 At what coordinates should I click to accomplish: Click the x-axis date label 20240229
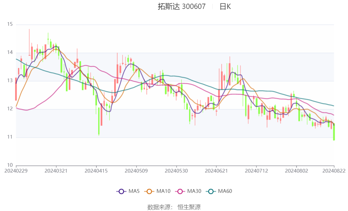(16, 171)
